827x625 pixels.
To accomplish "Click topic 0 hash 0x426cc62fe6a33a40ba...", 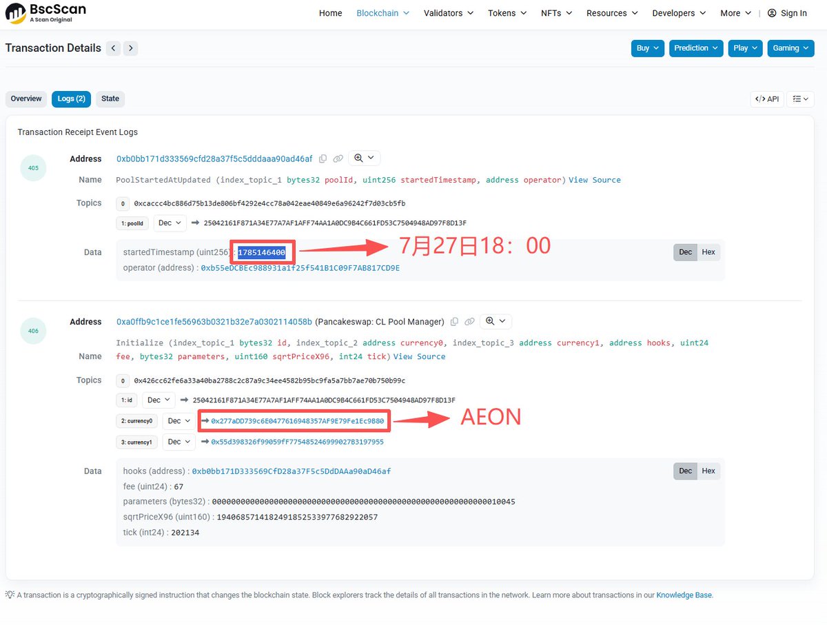I will [x=269, y=380].
